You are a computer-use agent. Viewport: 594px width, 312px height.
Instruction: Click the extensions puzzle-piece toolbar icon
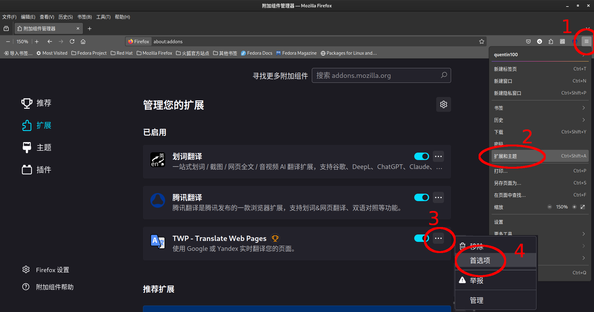click(x=551, y=41)
